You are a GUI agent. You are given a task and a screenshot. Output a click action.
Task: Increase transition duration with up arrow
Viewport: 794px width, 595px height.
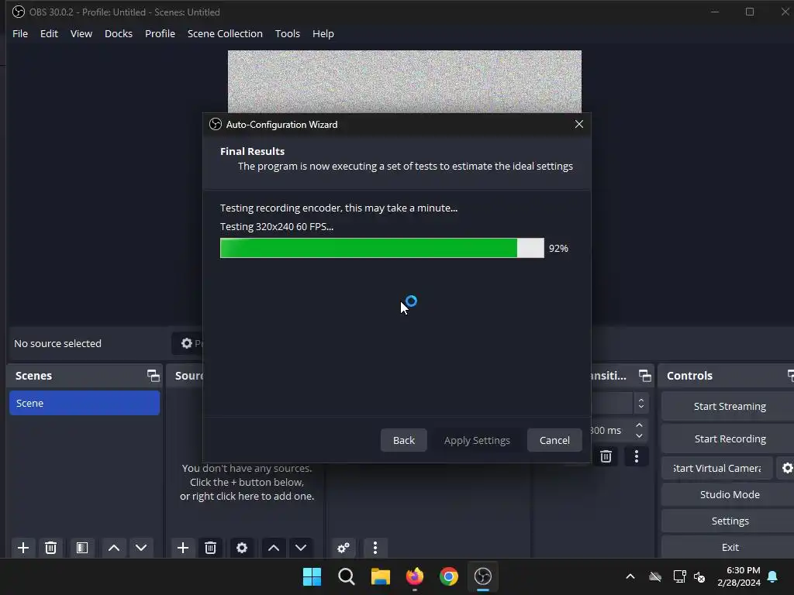[x=639, y=425]
